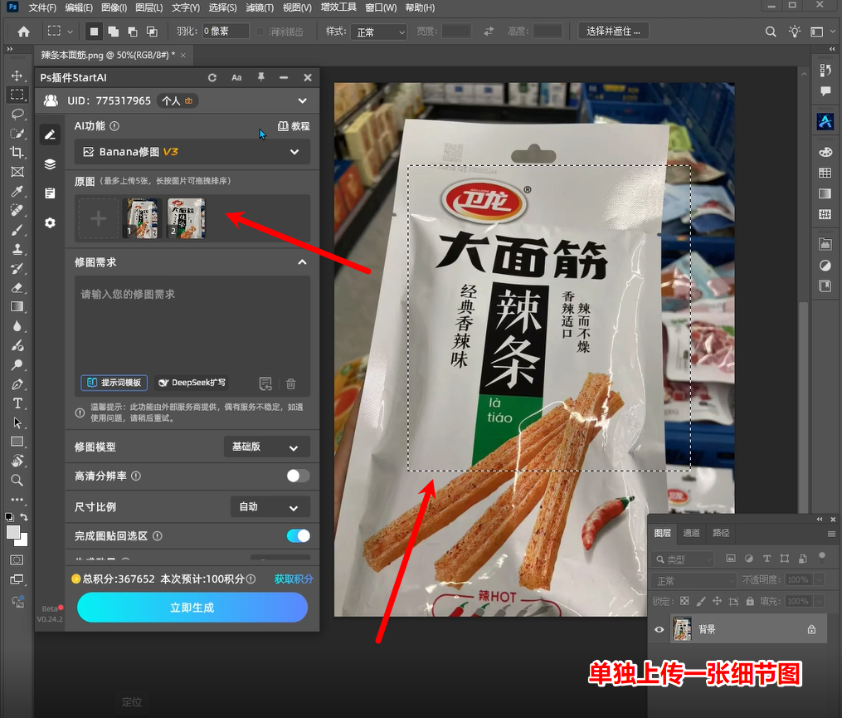Select the Gradient tool
This screenshot has width=842, height=718.
(x=17, y=307)
